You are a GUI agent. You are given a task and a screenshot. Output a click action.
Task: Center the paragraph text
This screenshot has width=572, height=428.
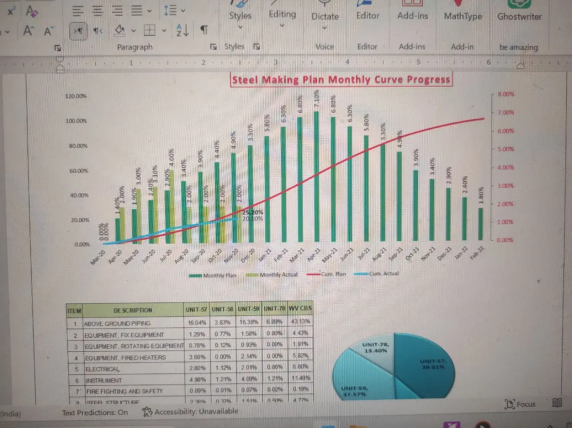(x=98, y=11)
